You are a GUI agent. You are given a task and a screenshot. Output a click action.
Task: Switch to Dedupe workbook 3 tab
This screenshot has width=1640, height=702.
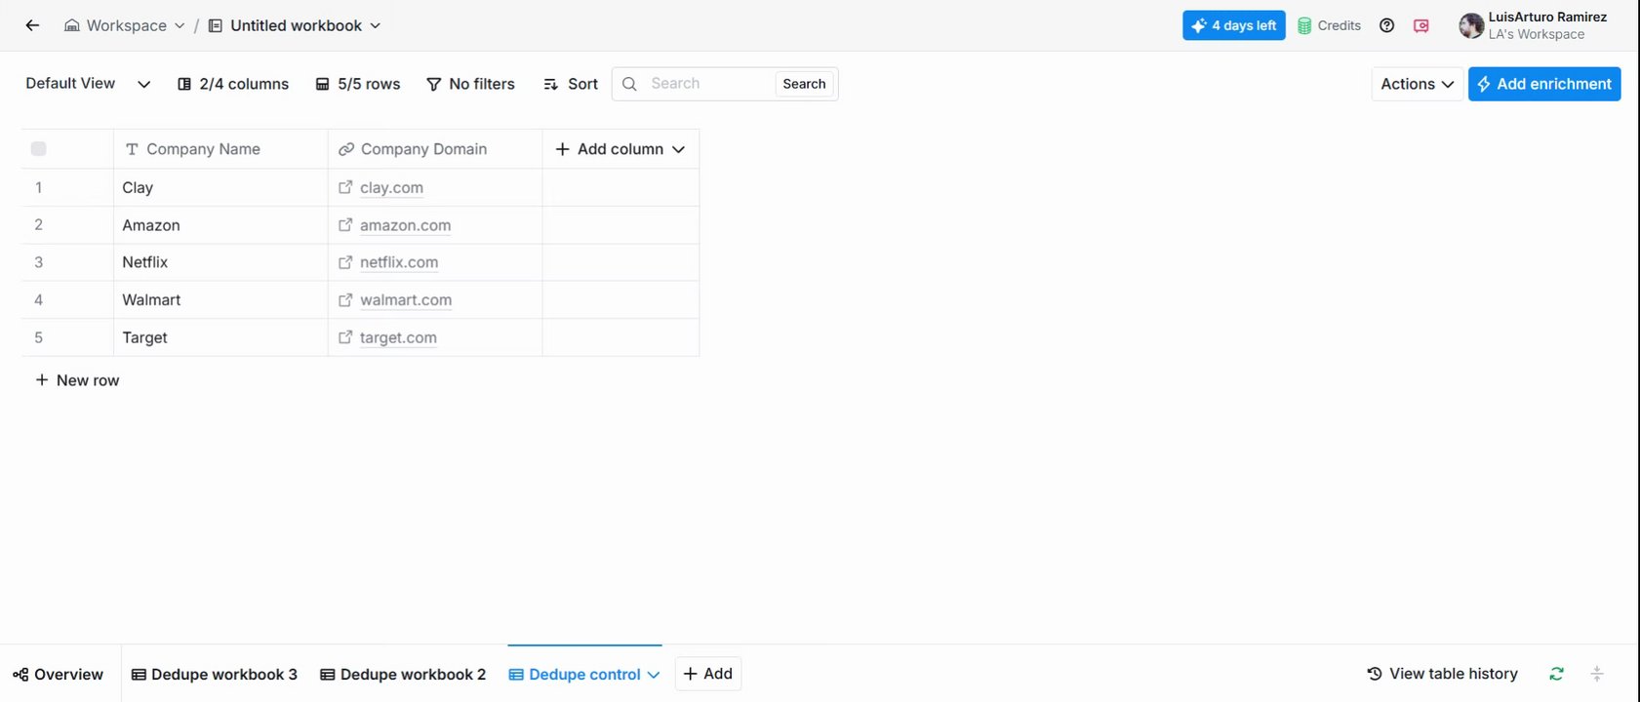(x=214, y=674)
